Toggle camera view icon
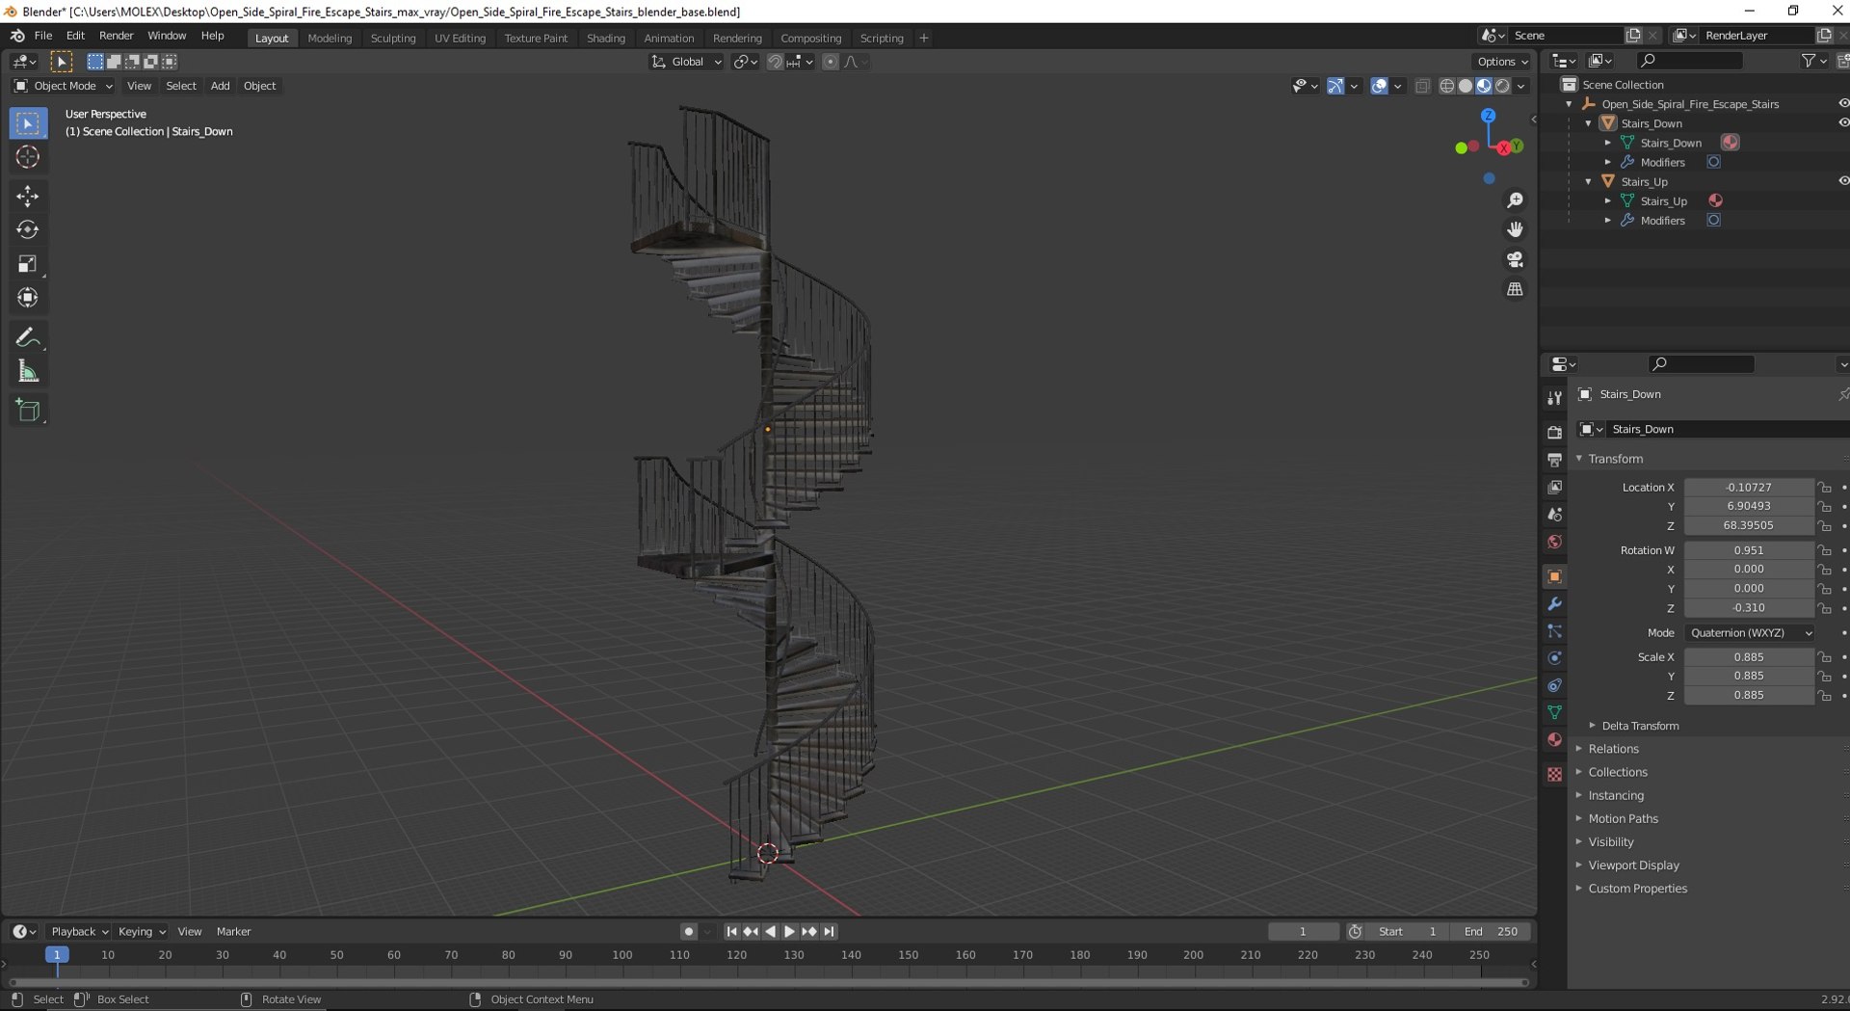The width and height of the screenshot is (1850, 1011). 1515,259
